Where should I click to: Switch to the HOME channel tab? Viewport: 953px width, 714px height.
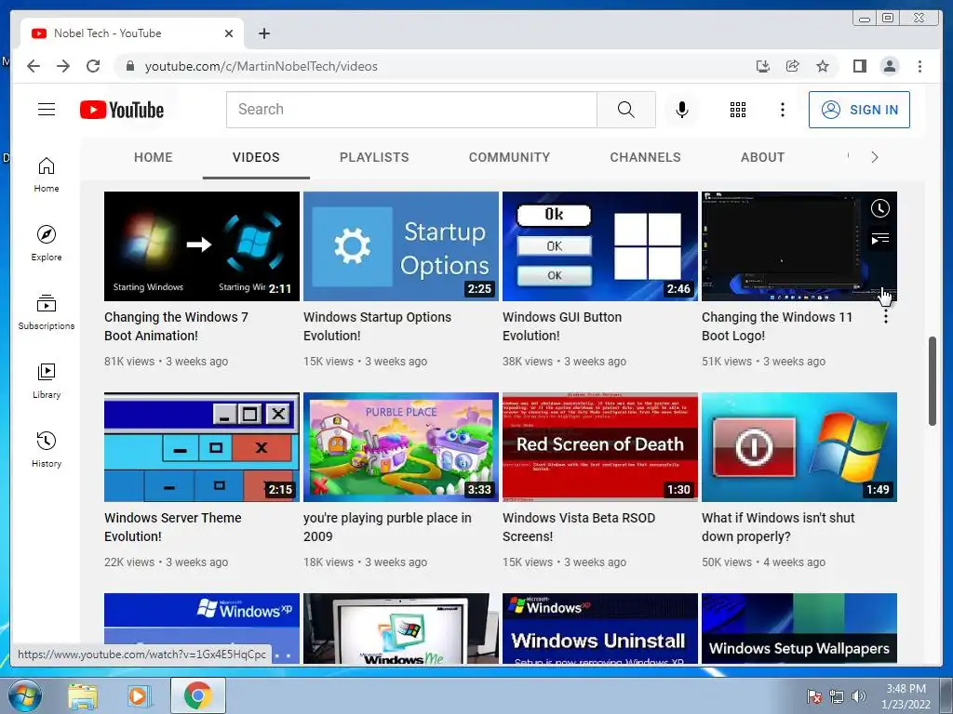(154, 157)
